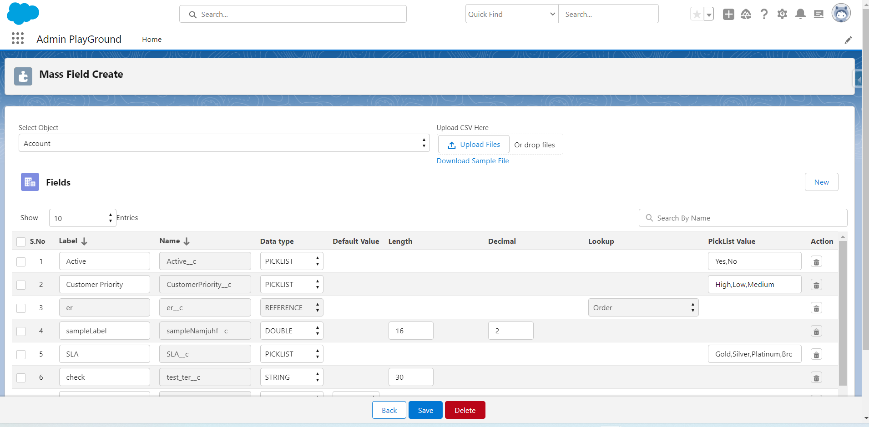Open the Setup gear icon
869x427 pixels.
coord(782,15)
